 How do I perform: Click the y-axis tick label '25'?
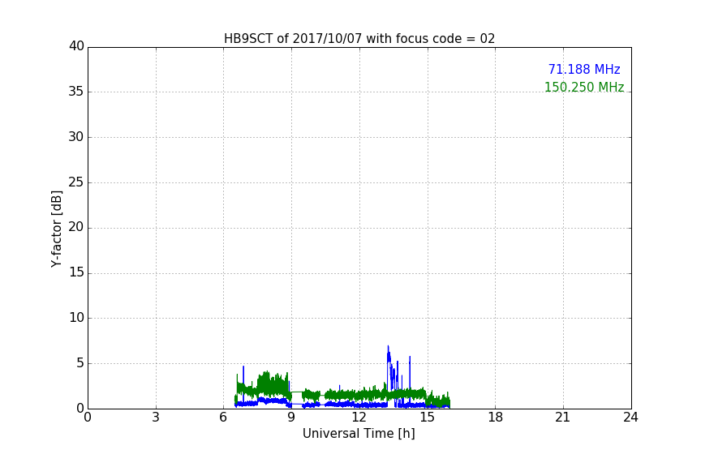click(76, 182)
